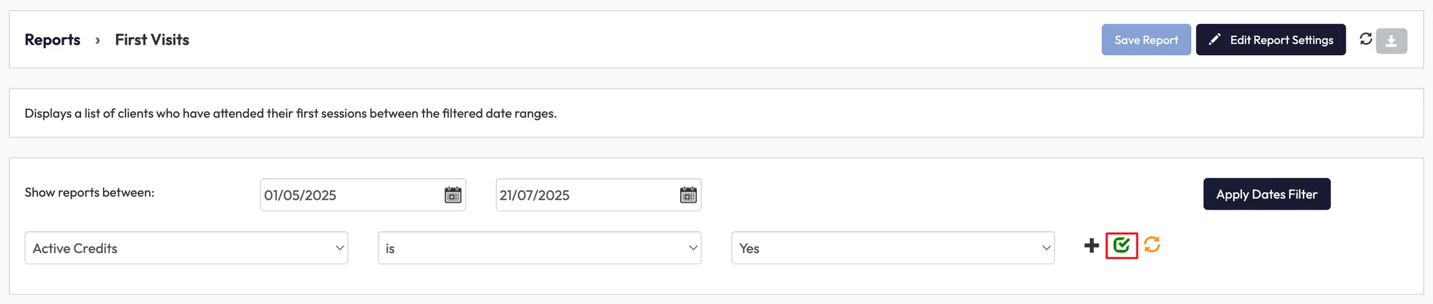Open the calendar picker for the start date

(453, 195)
